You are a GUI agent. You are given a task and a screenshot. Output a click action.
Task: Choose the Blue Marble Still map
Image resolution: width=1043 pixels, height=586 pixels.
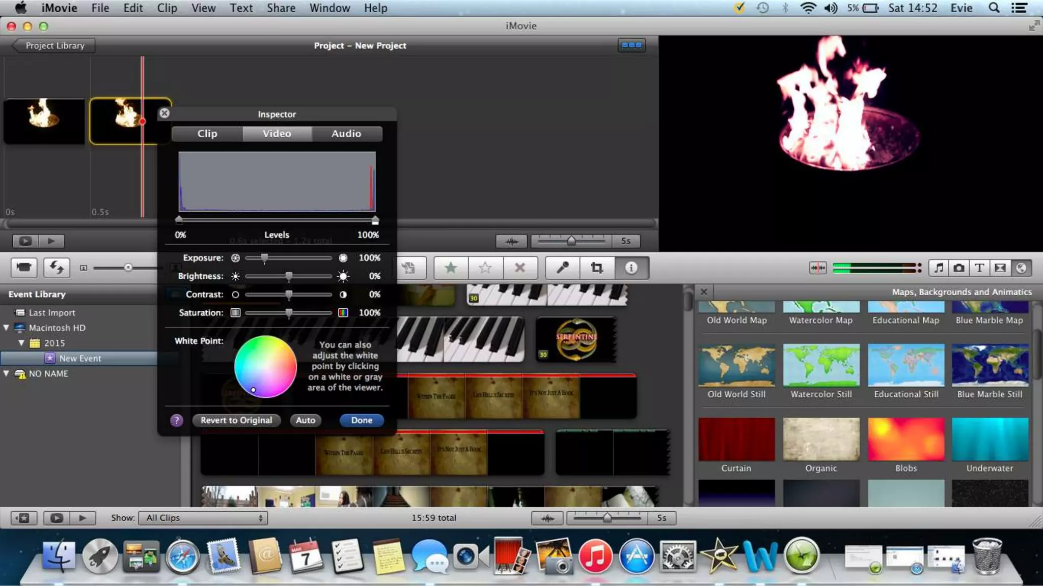click(990, 365)
